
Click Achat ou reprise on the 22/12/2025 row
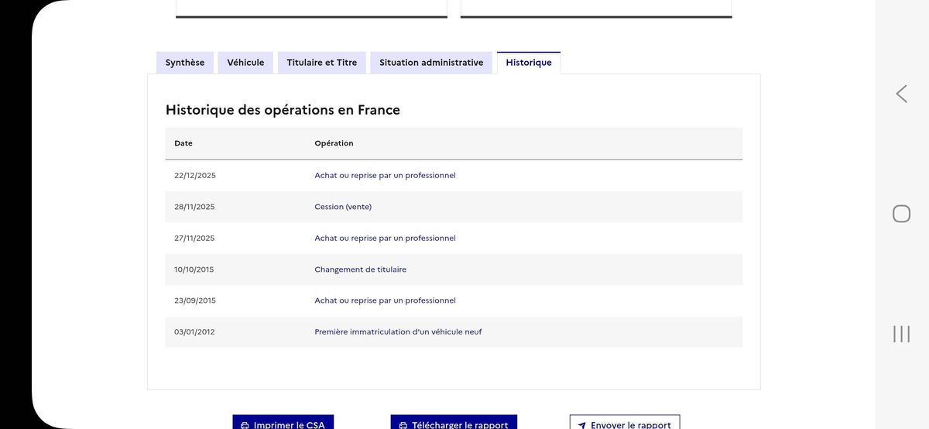385,176
